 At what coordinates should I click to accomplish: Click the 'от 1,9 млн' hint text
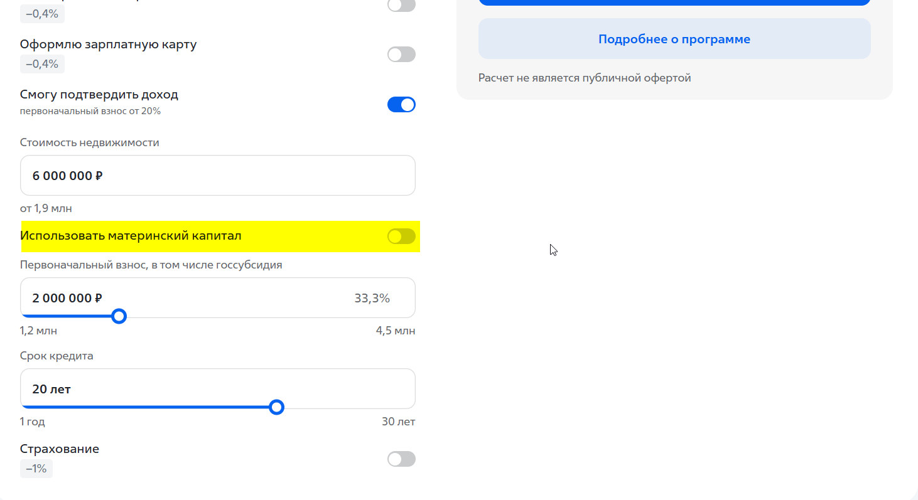[x=46, y=208]
